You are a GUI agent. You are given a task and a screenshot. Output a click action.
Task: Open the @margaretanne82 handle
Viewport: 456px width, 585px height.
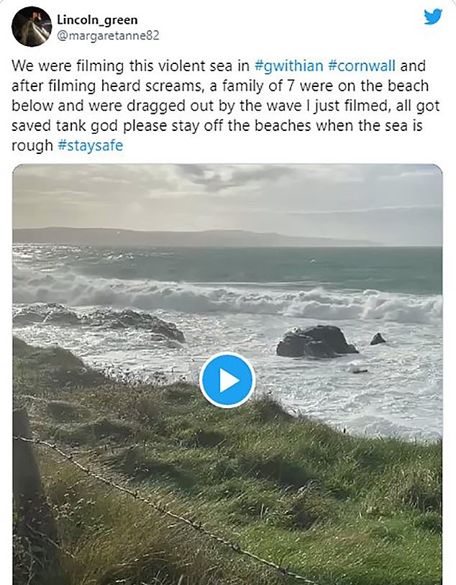(x=108, y=35)
